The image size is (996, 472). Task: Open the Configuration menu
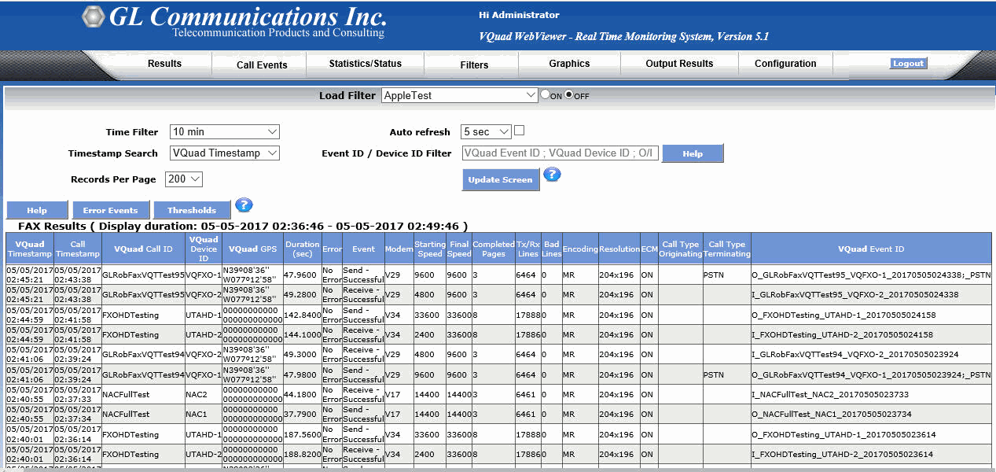point(785,64)
